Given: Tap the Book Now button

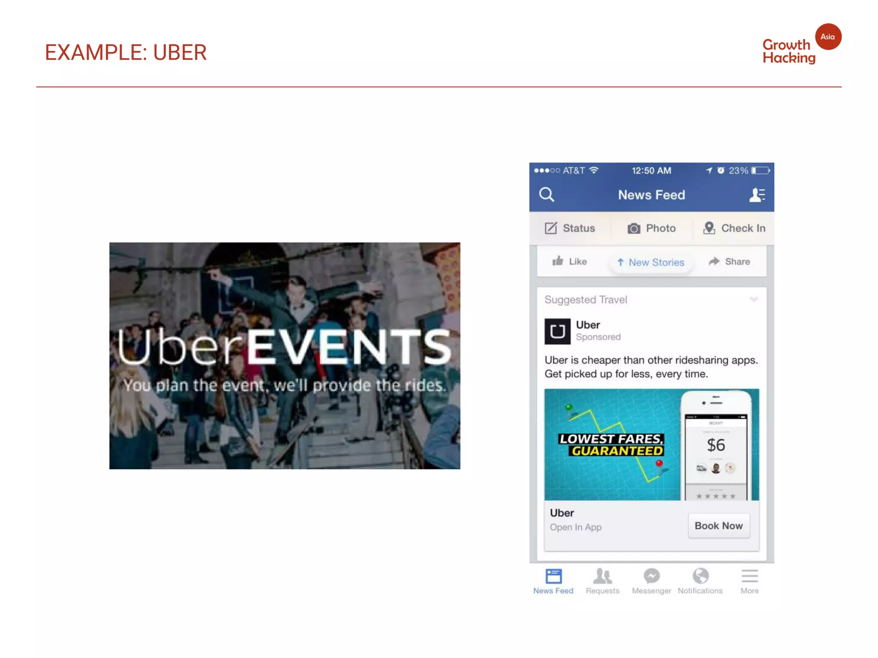Looking at the screenshot, I should point(719,526).
